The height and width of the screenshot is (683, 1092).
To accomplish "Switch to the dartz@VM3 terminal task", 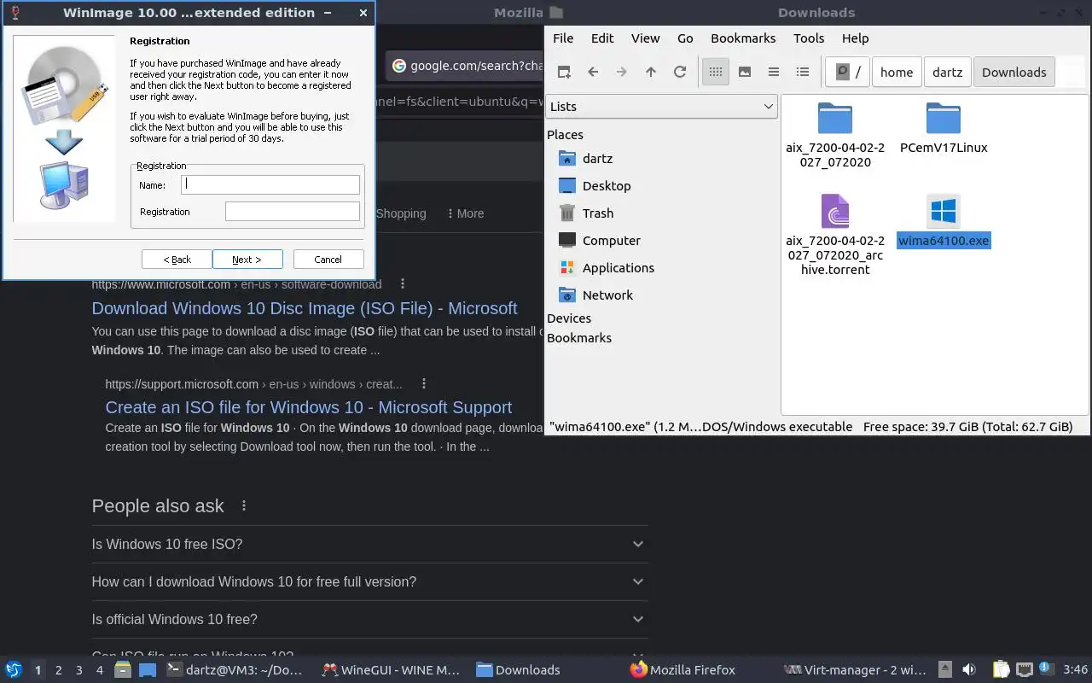I will 235,670.
